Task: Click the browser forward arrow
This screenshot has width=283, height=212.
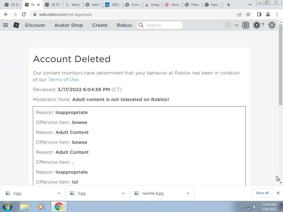Action: pos(15,14)
